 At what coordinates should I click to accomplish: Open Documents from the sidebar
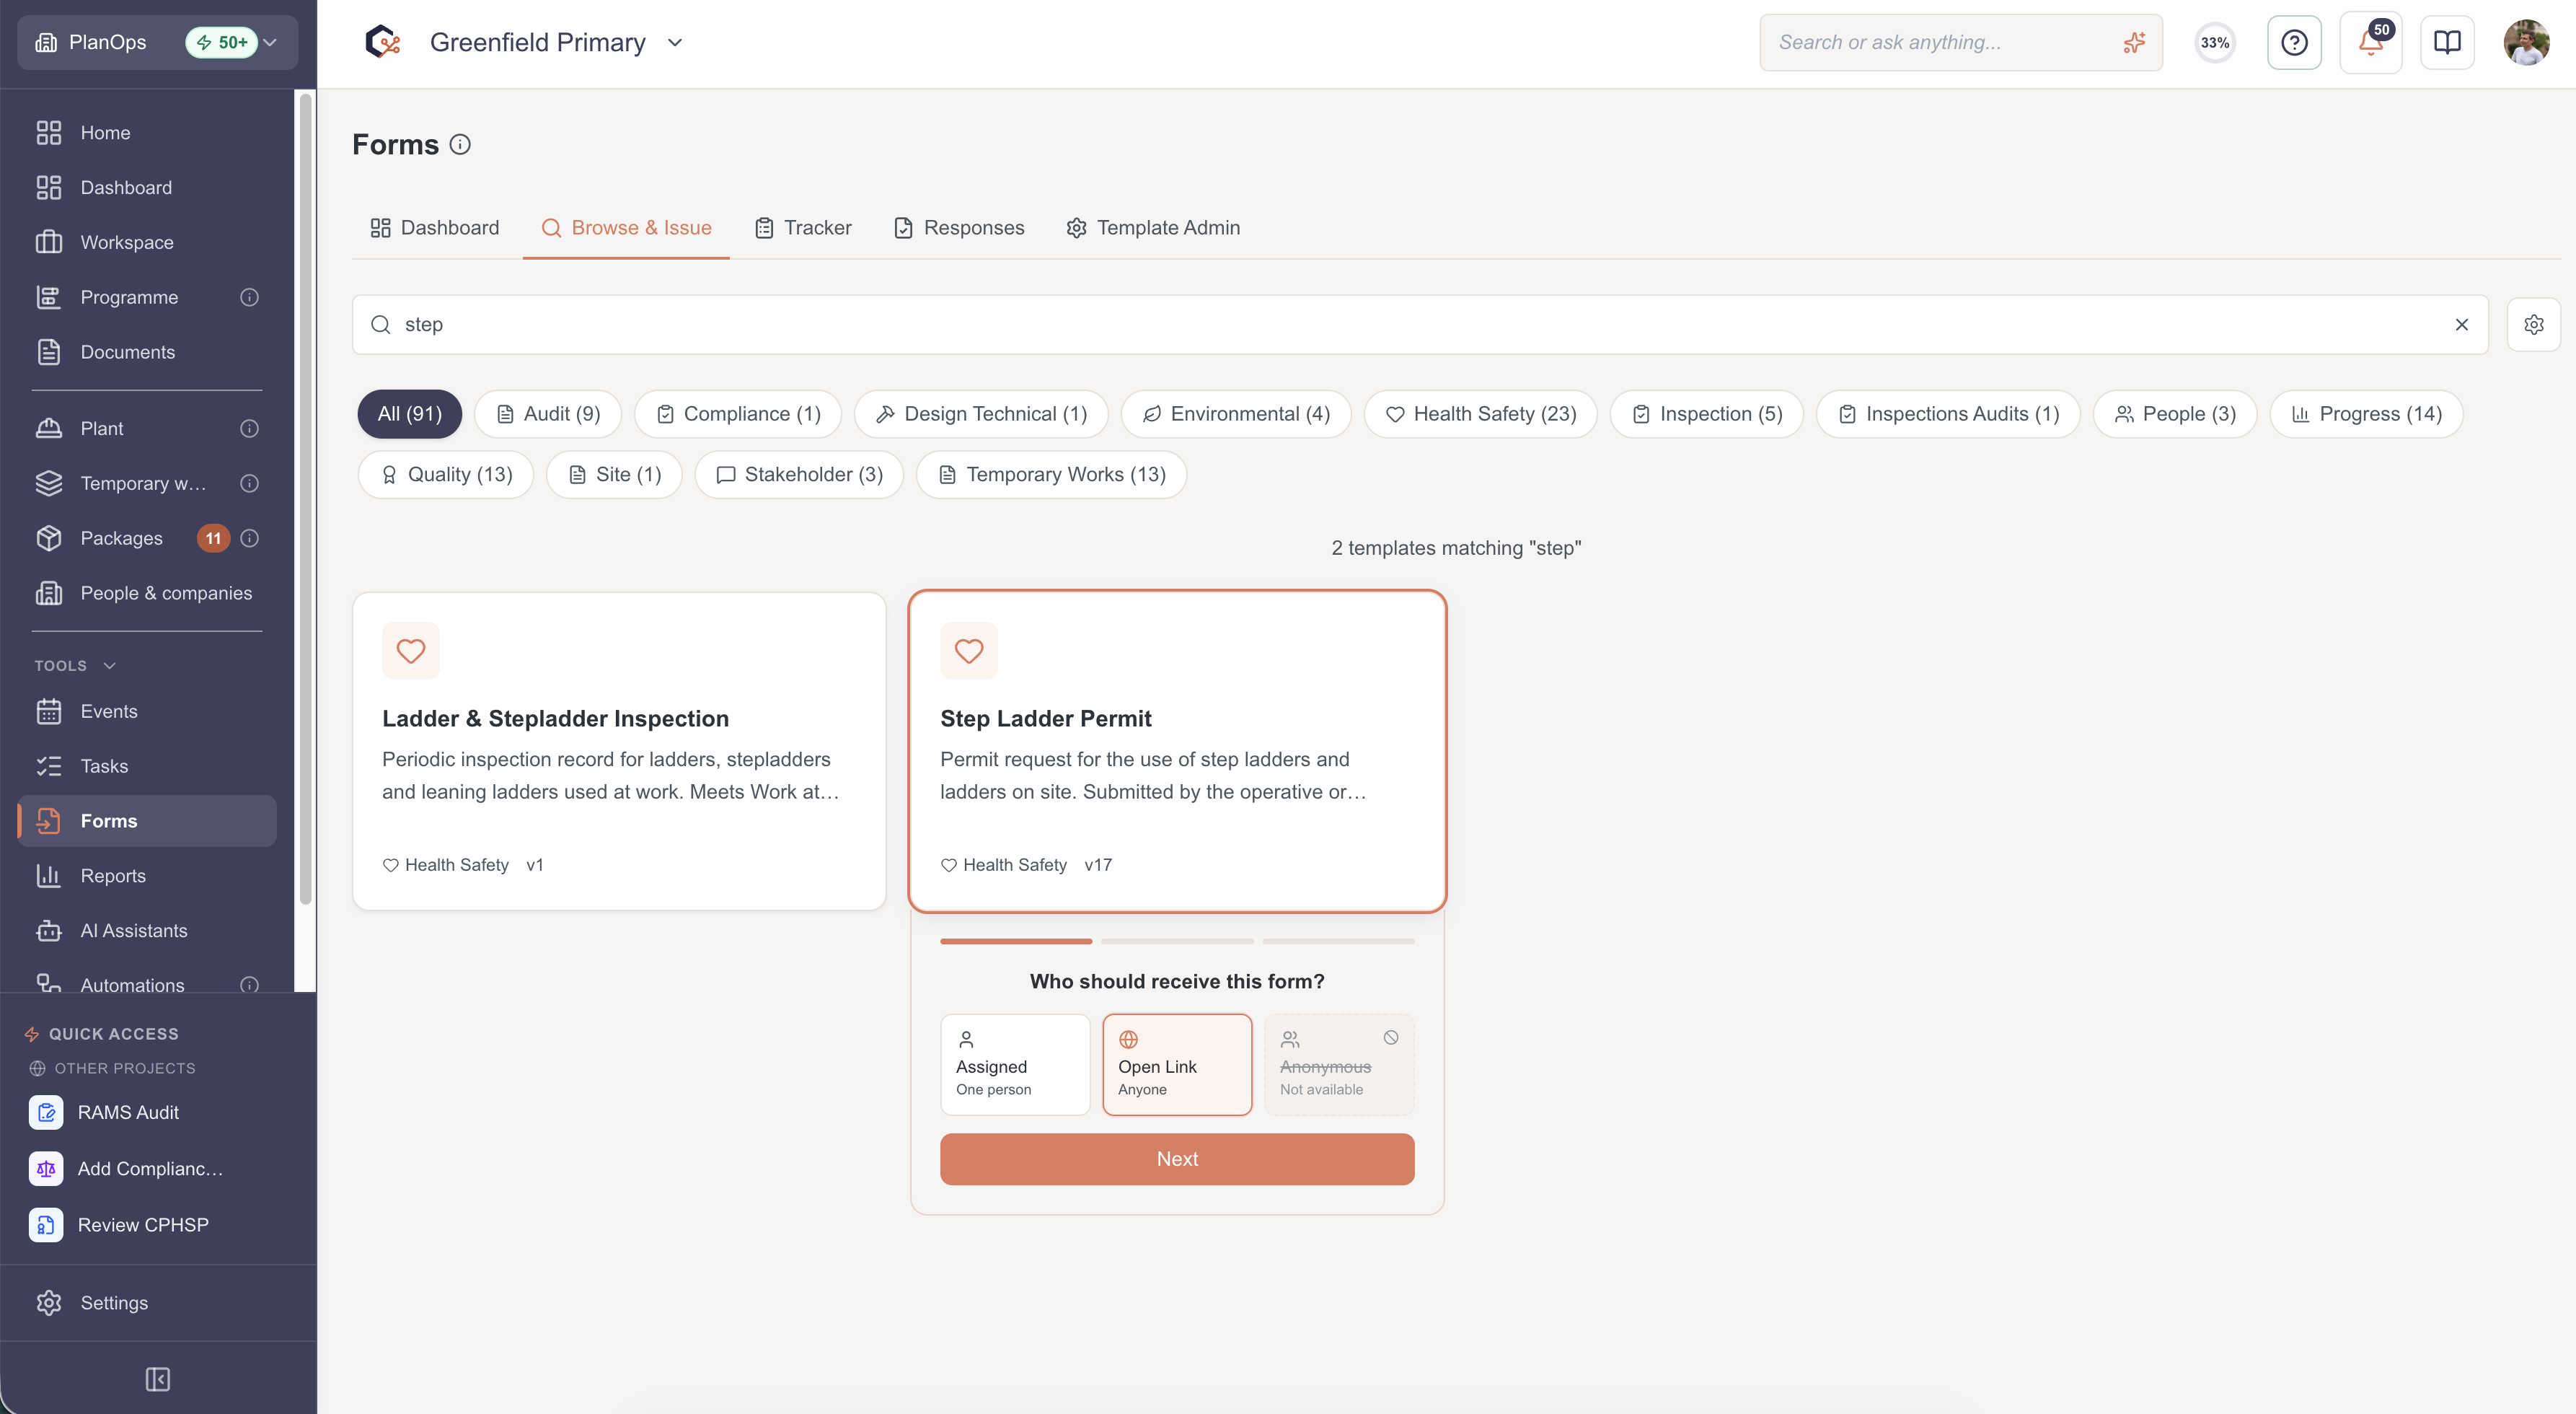click(147, 352)
